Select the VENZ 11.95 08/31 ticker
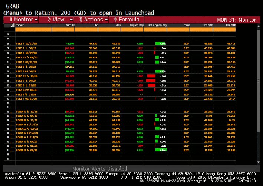This screenshot has width=263, height=186. [27, 90]
